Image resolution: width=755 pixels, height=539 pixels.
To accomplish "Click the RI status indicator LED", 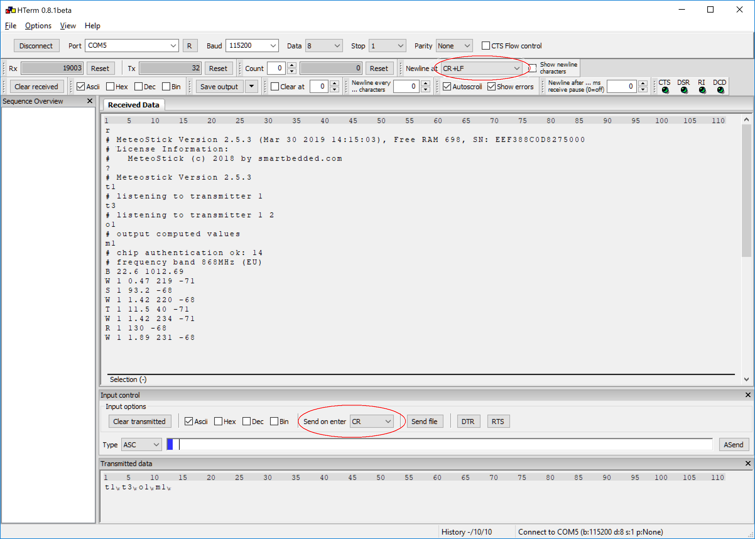I will 702,90.
